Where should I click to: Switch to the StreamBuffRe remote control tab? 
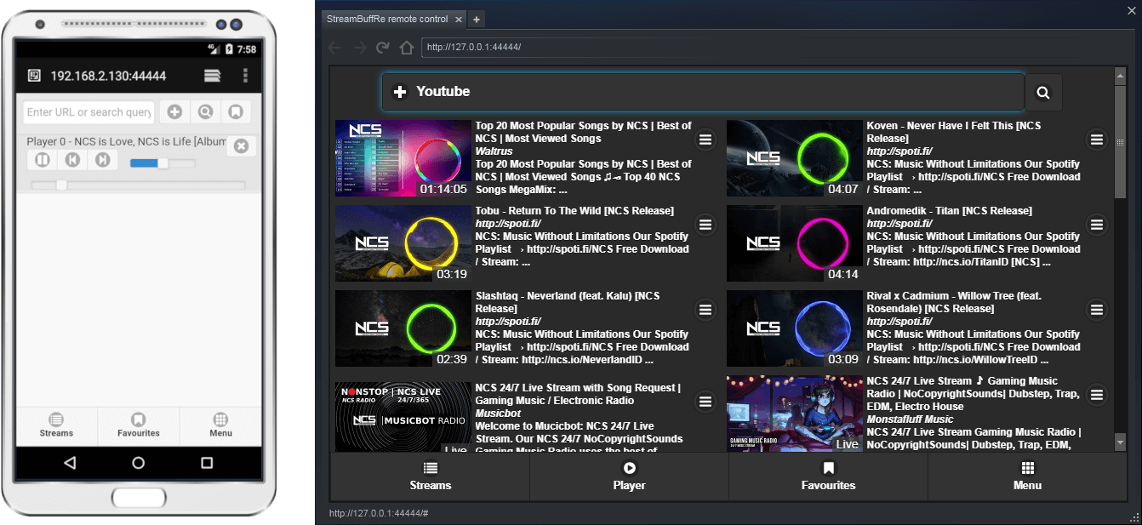[385, 18]
